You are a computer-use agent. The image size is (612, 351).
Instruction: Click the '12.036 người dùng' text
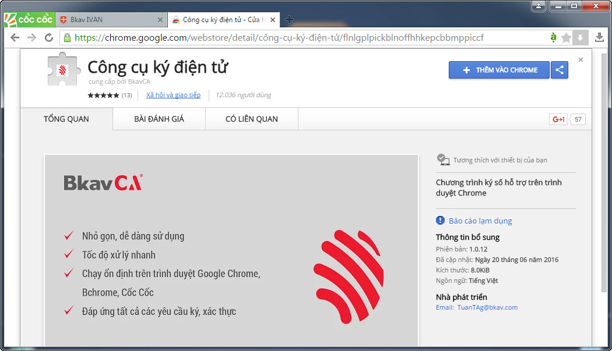pos(244,95)
